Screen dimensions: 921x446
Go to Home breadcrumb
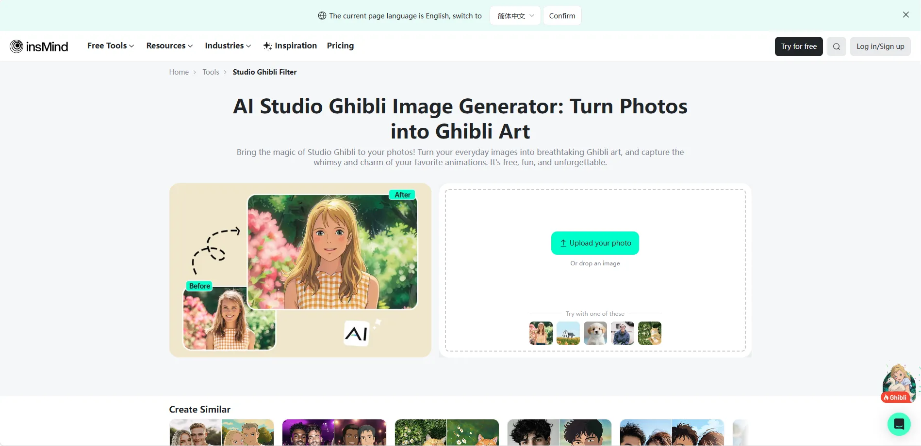pos(179,72)
